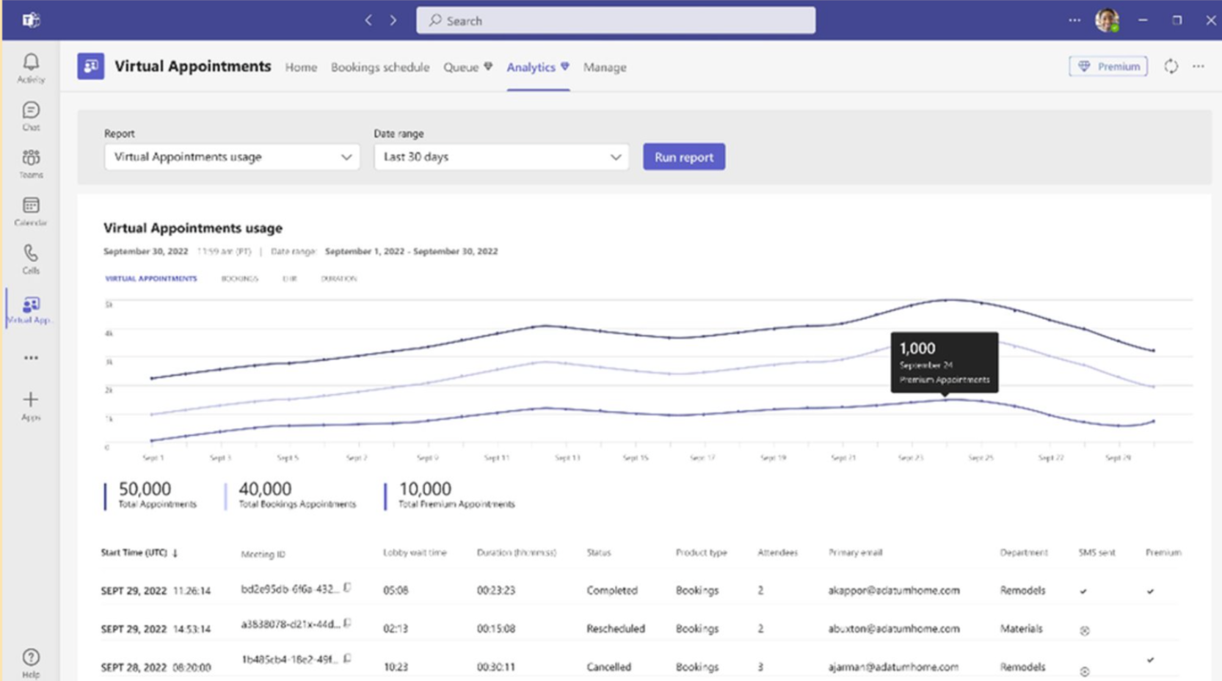Click the Teams logo in title bar
The image size is (1222, 681).
tap(31, 21)
